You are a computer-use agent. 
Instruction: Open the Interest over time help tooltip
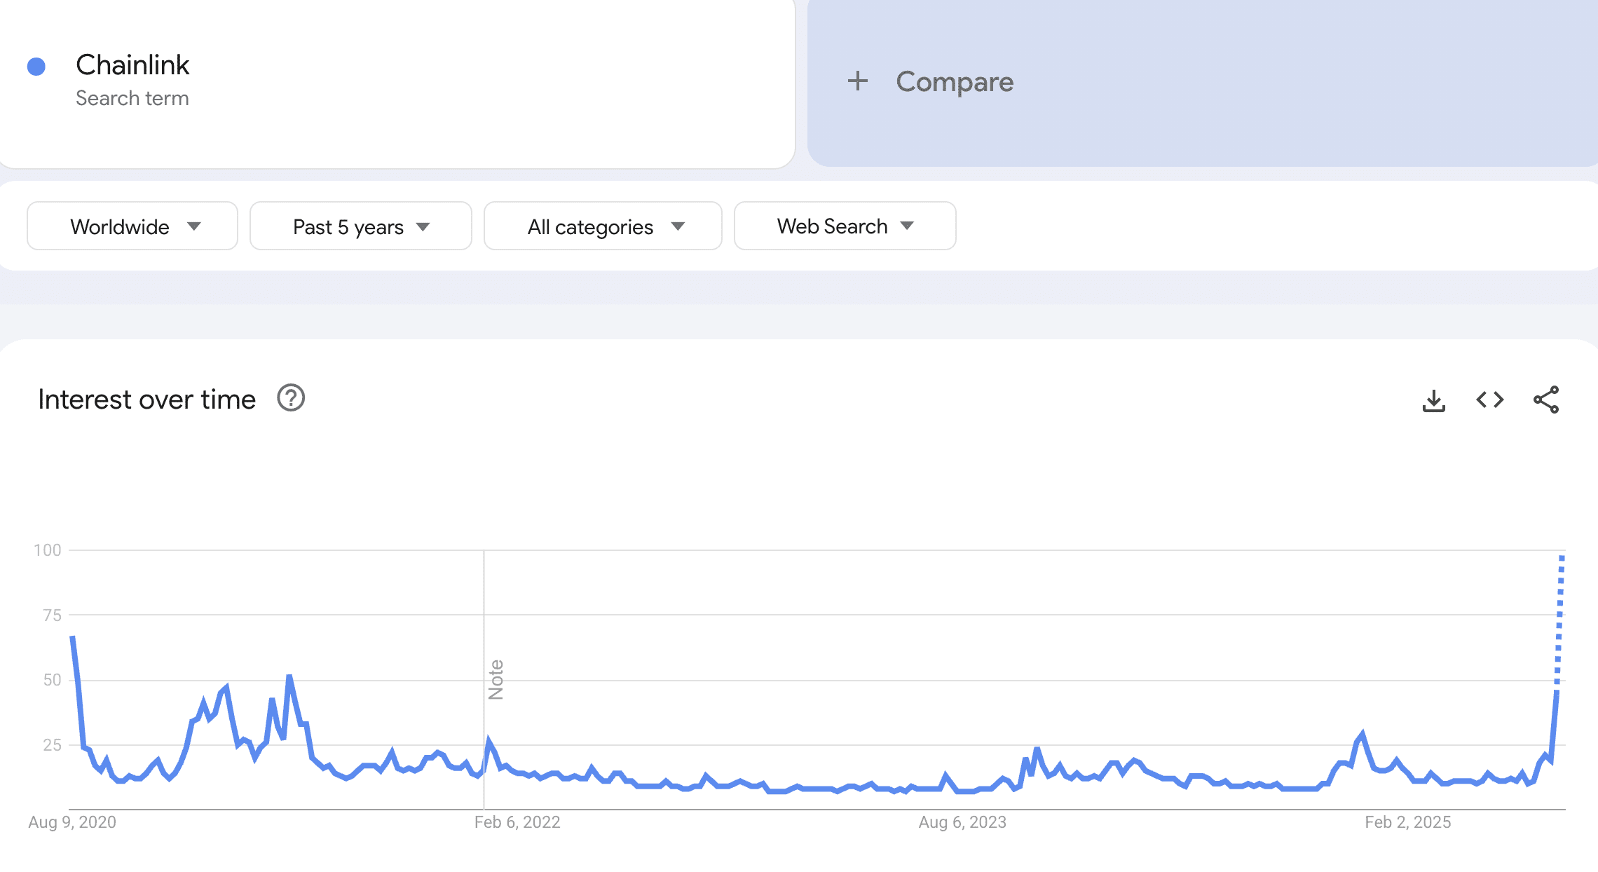point(289,398)
